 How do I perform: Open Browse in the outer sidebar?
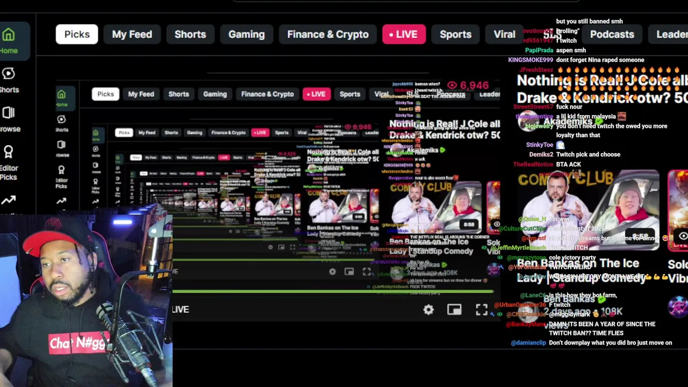point(9,119)
